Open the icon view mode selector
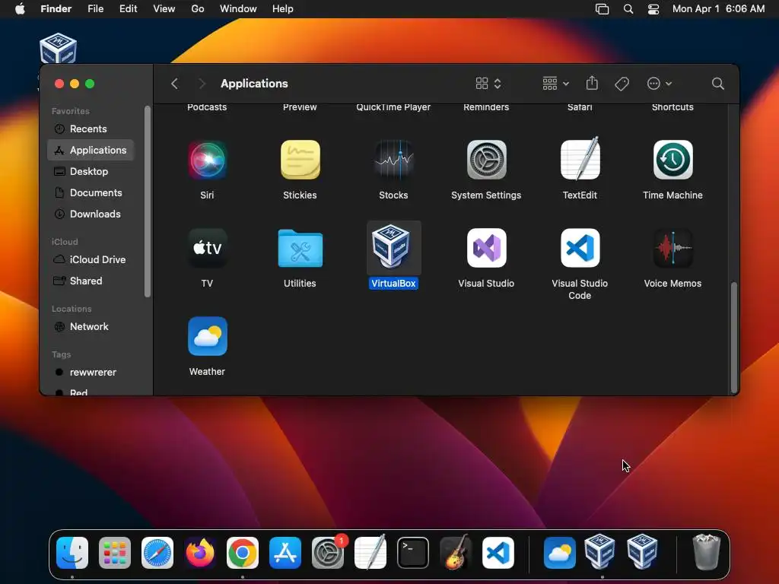The width and height of the screenshot is (779, 584). pos(488,84)
